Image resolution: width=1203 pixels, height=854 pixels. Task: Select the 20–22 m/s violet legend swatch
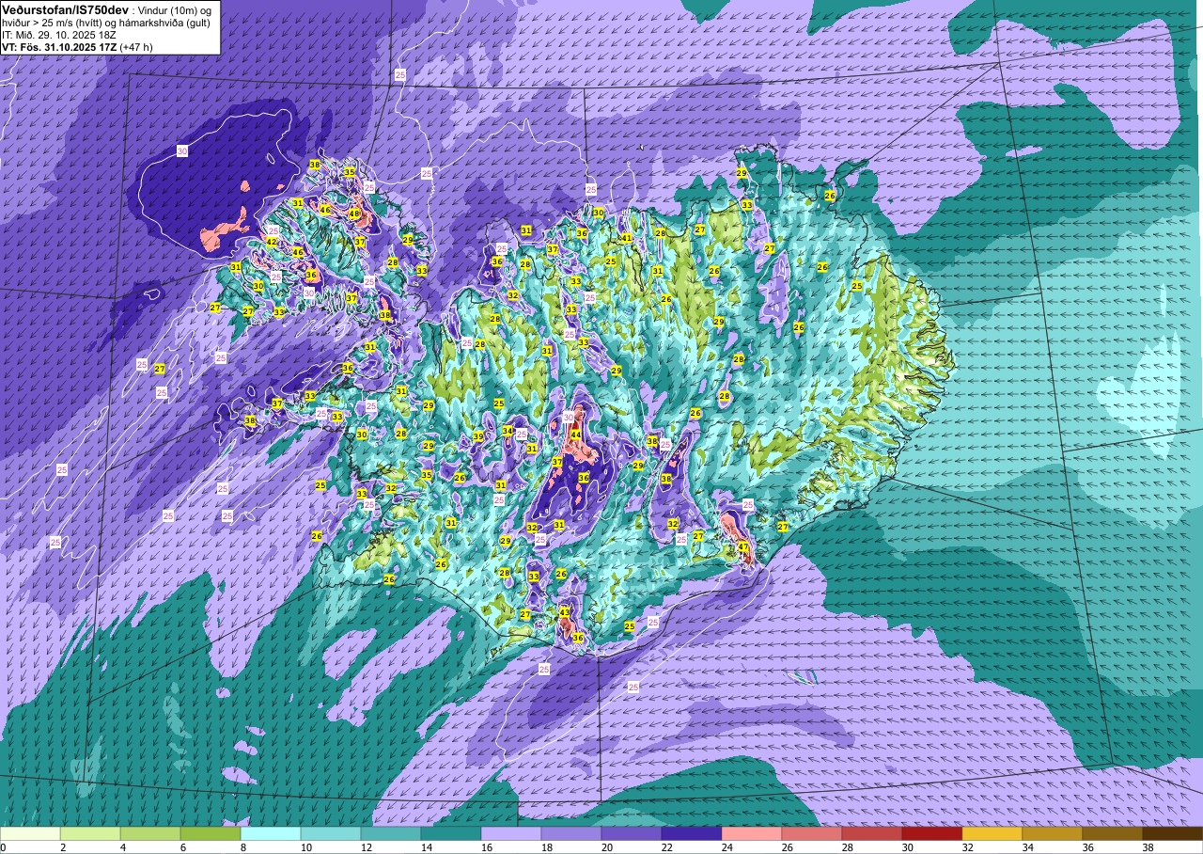632,833
